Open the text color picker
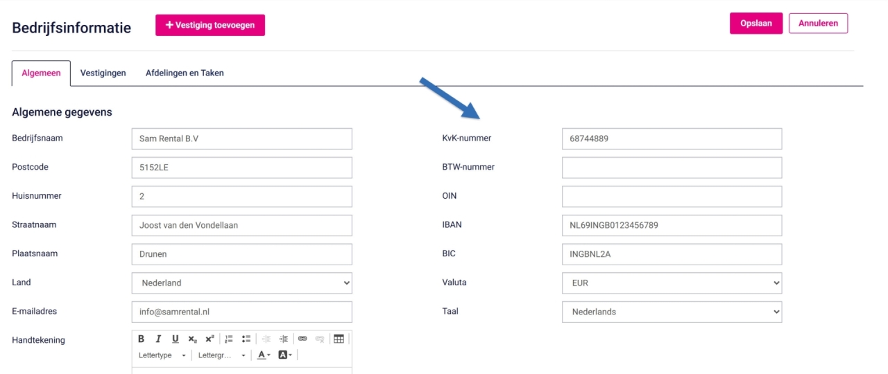 264,355
